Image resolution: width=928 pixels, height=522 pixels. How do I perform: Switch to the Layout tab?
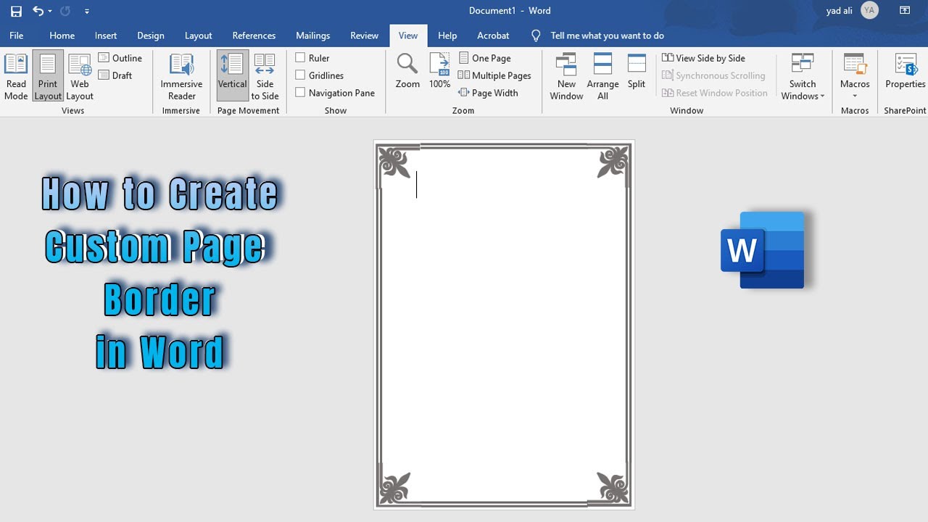click(198, 36)
